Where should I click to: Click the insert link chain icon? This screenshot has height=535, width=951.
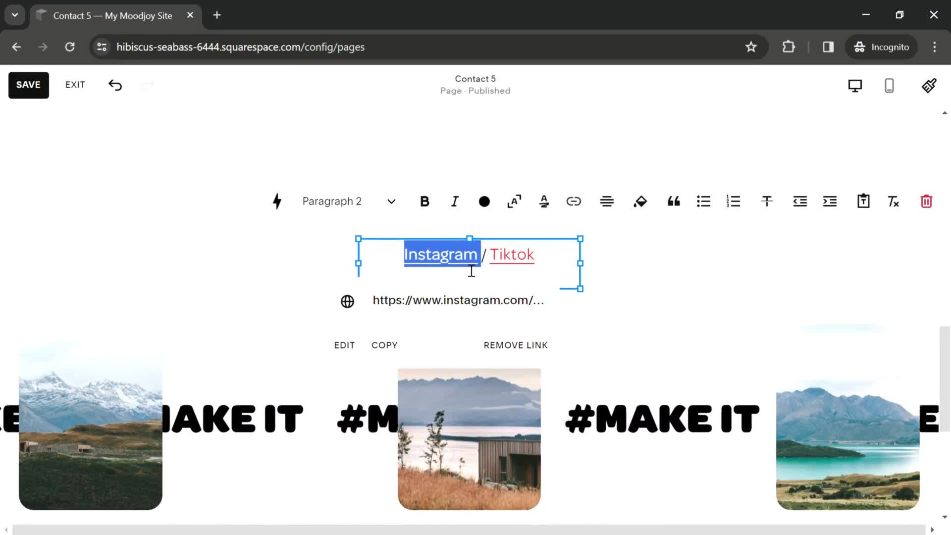tap(574, 201)
